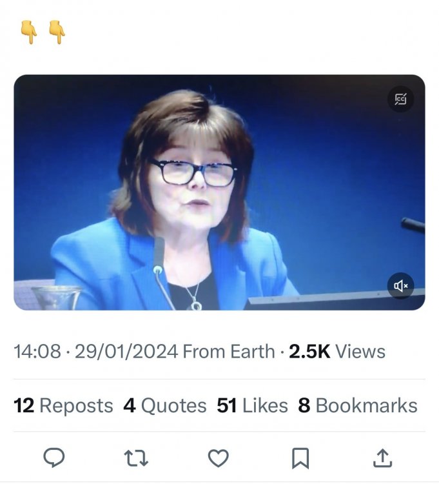Open the share upload icon
Screen dimensions: 439x484
pos(382,458)
